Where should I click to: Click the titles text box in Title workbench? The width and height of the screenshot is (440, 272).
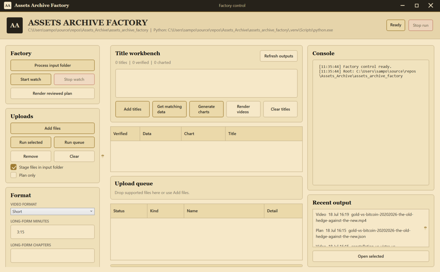tap(206, 83)
